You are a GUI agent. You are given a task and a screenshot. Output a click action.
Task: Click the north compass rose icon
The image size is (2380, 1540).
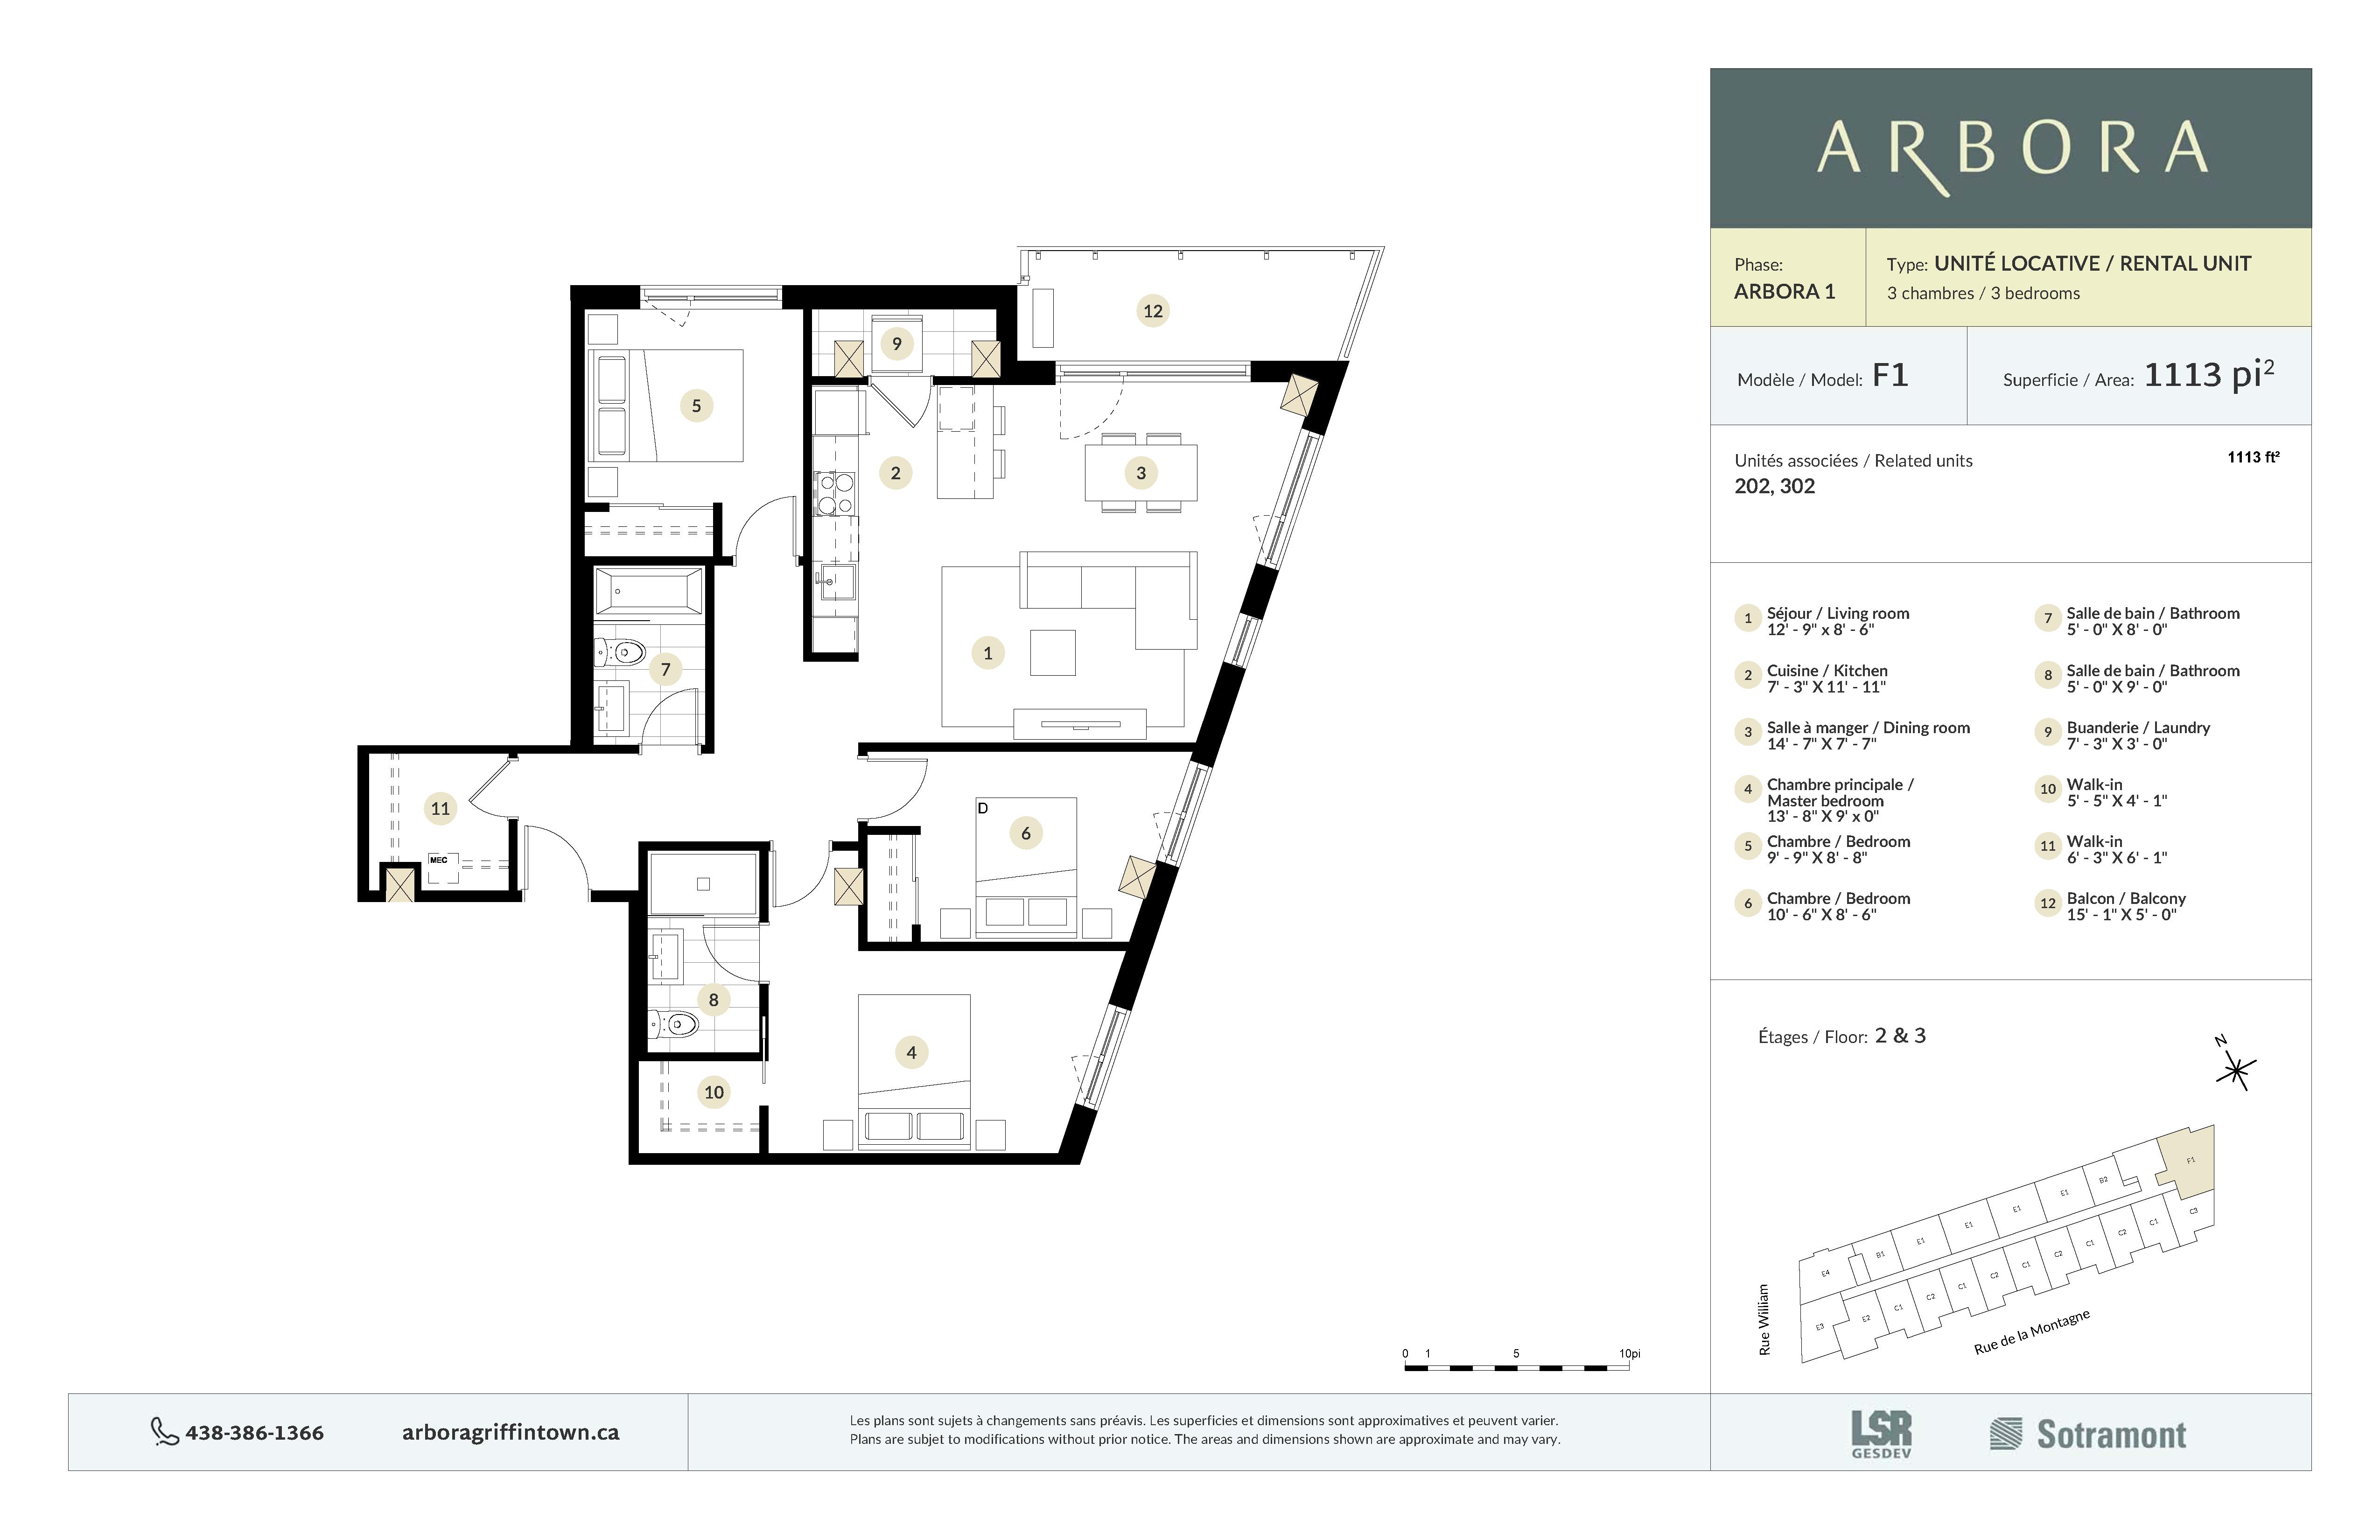click(2236, 1070)
